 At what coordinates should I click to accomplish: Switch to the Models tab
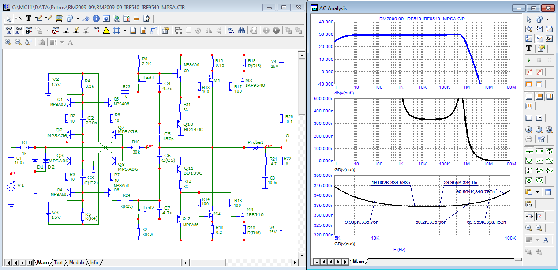coord(76,262)
